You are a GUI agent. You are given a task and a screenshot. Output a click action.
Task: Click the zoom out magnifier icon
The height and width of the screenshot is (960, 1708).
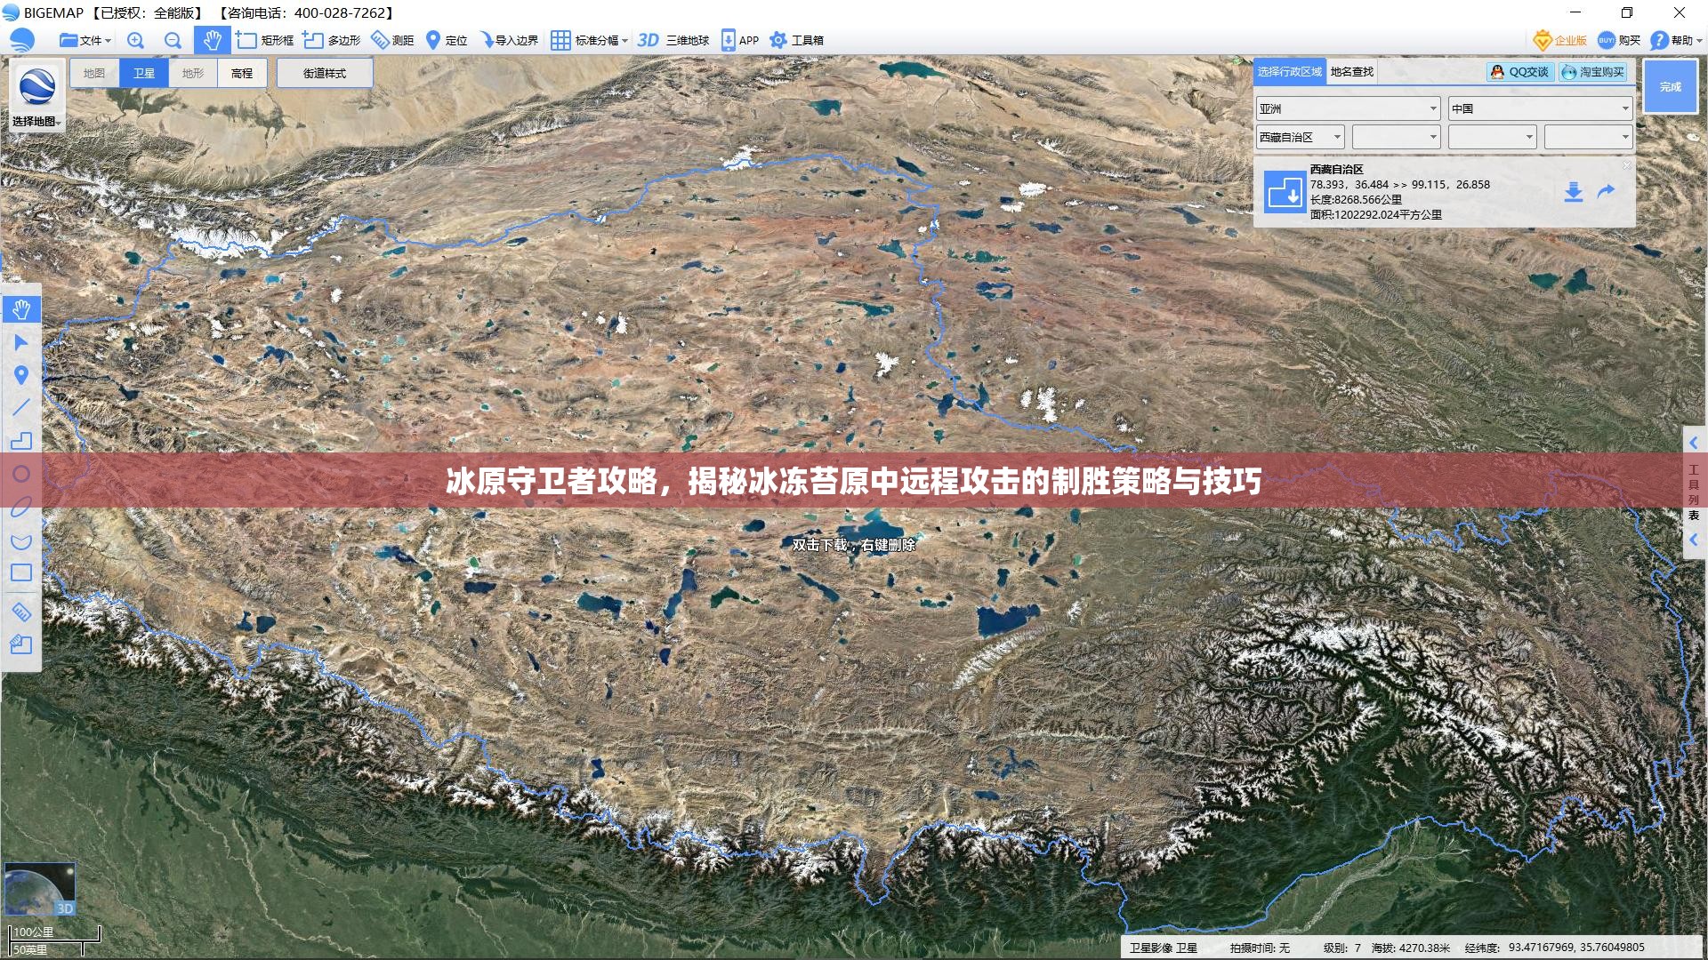pyautogui.click(x=173, y=40)
